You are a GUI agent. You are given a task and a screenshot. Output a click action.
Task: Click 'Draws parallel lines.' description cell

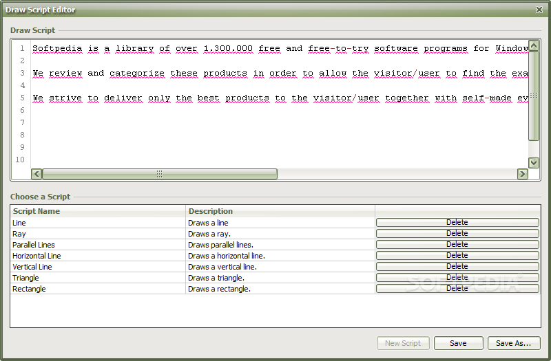[x=280, y=245]
